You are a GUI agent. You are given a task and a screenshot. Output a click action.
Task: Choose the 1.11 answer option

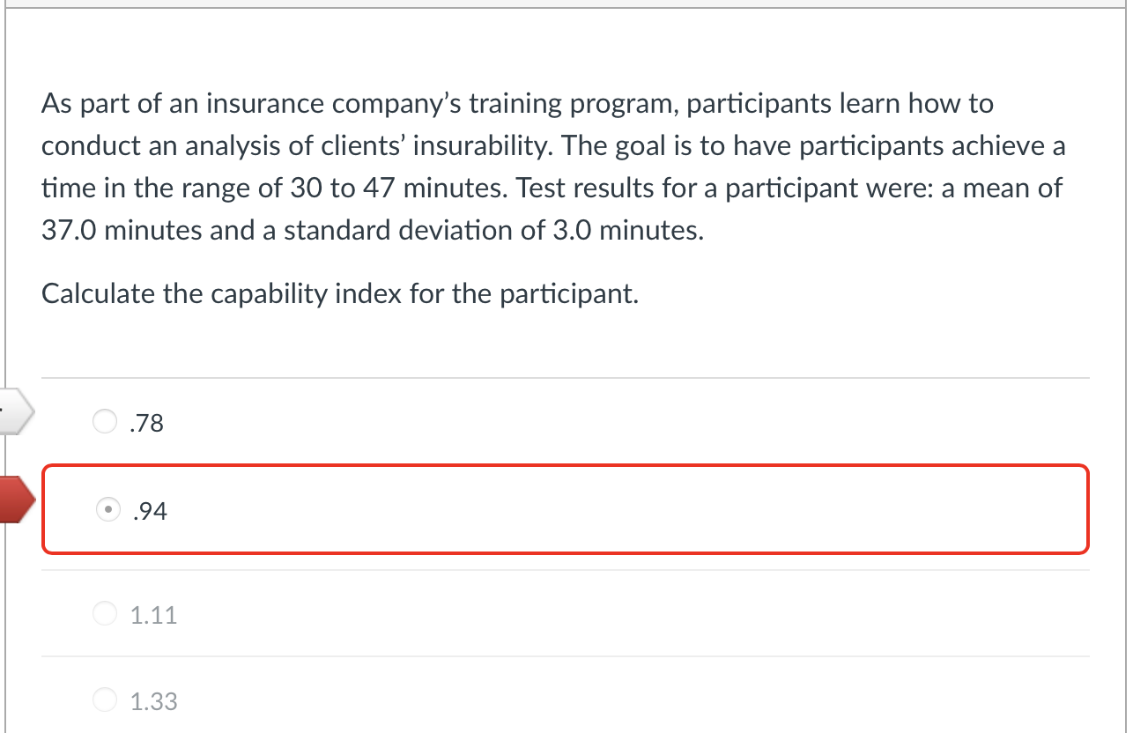coord(104,613)
